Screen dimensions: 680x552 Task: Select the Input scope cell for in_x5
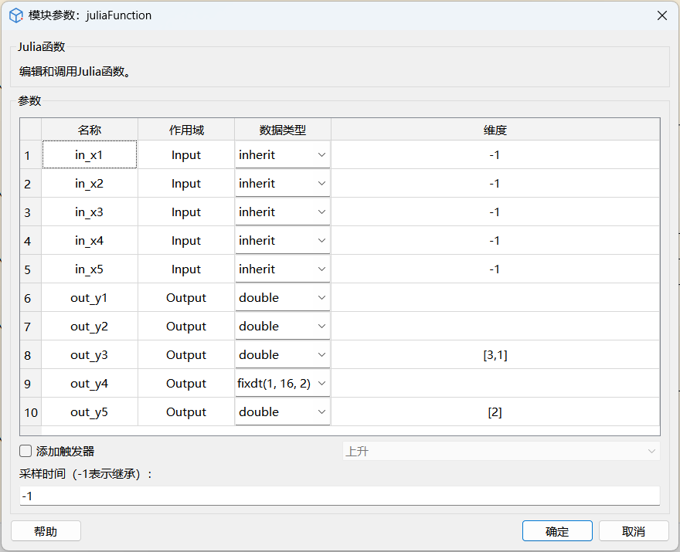186,269
